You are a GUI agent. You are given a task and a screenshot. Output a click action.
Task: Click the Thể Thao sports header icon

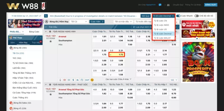[11, 38]
